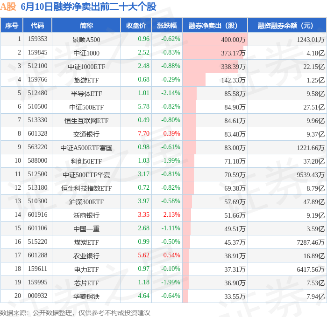Click the 数据来源 disclaimer text
This screenshot has height=317, width=327.
[x=75, y=313]
